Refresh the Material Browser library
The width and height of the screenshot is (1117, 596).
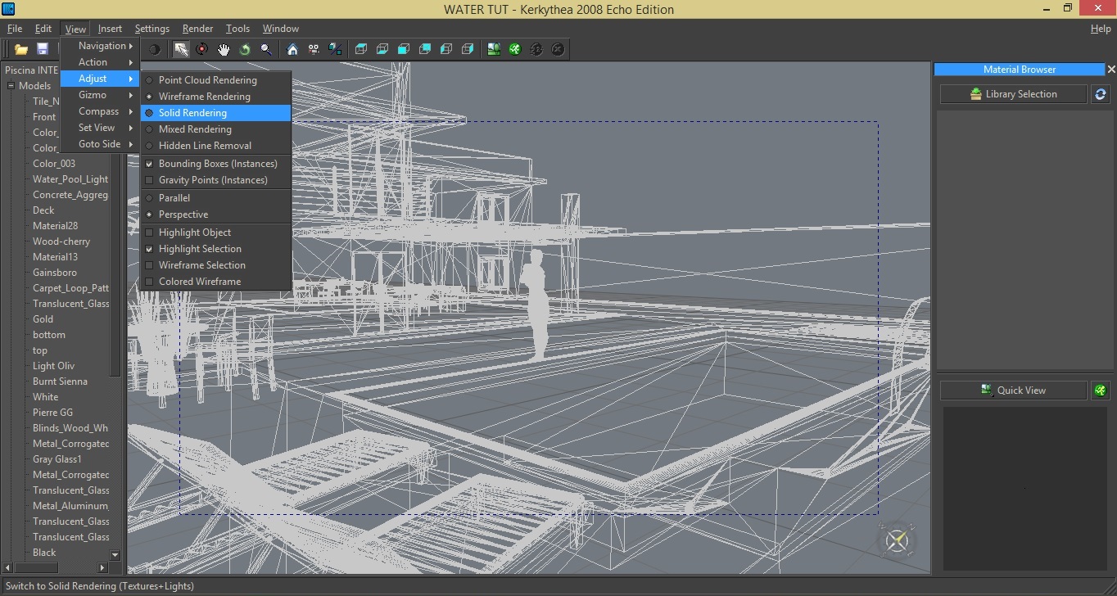point(1101,93)
